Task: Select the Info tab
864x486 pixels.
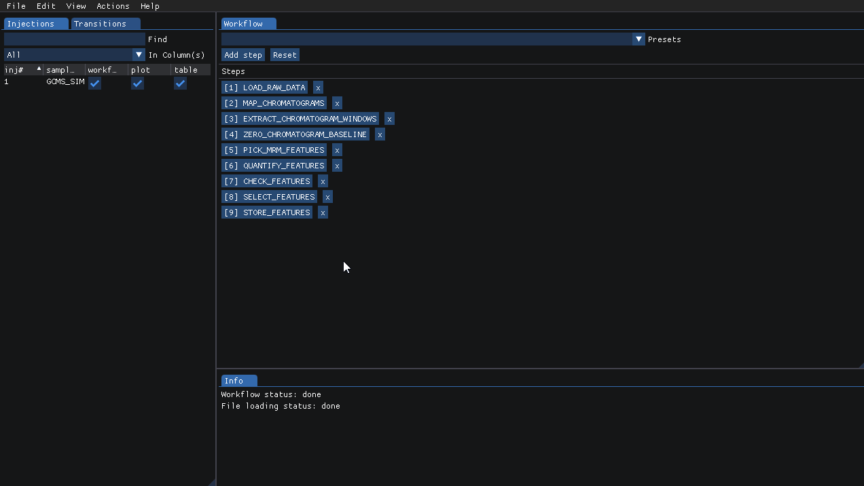Action: (x=239, y=381)
